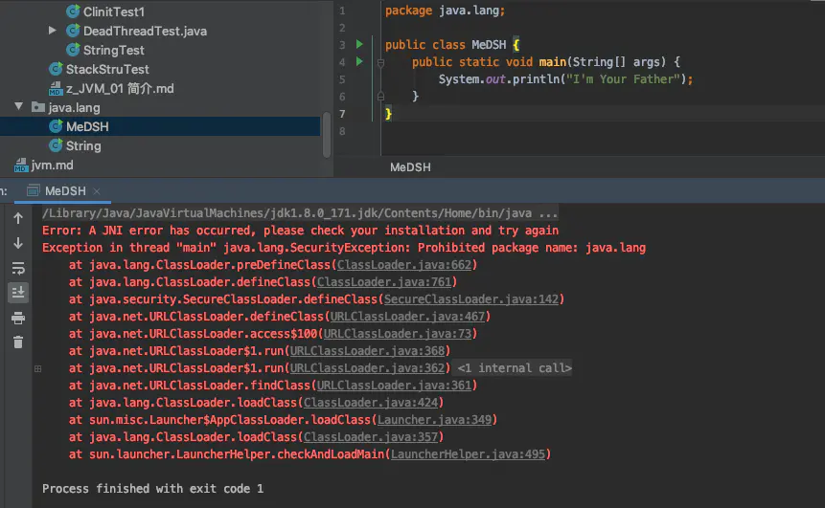Open the URLClassLoader.java:73 link

[398, 334]
